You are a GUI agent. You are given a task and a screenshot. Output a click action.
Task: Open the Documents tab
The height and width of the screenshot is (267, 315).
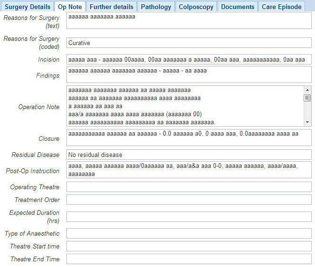click(238, 7)
